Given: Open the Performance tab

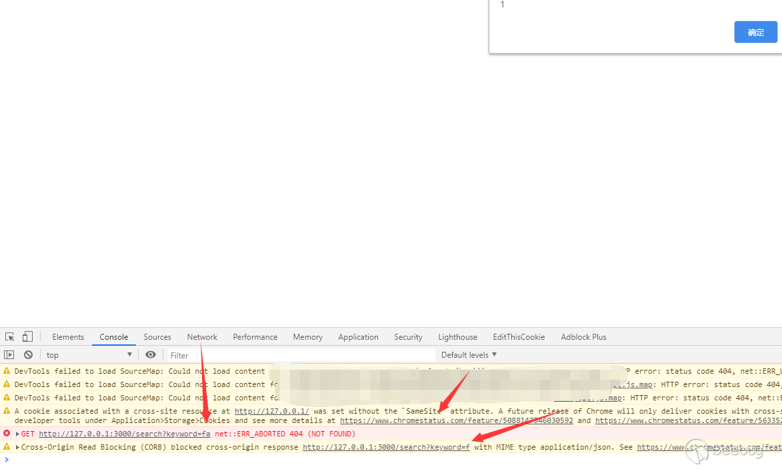Looking at the screenshot, I should pyautogui.click(x=255, y=337).
